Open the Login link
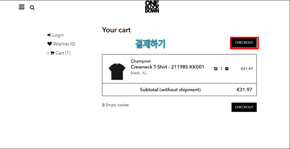The image size is (290, 149). tap(58, 35)
